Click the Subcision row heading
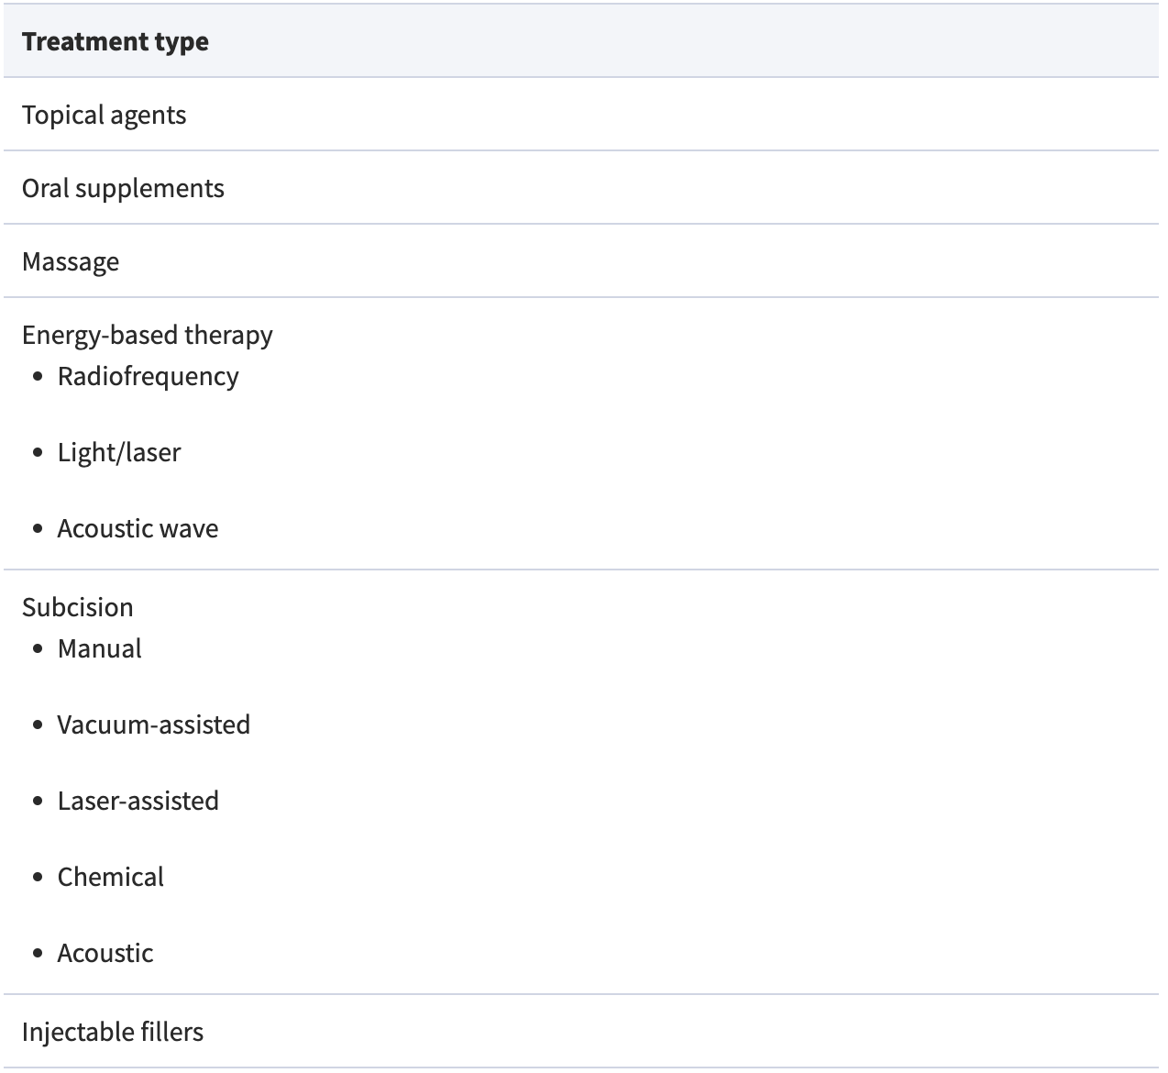 pos(78,607)
